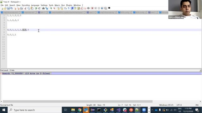Toggle show all characters button
The height and width of the screenshot is (113, 202).
click(69, 8)
